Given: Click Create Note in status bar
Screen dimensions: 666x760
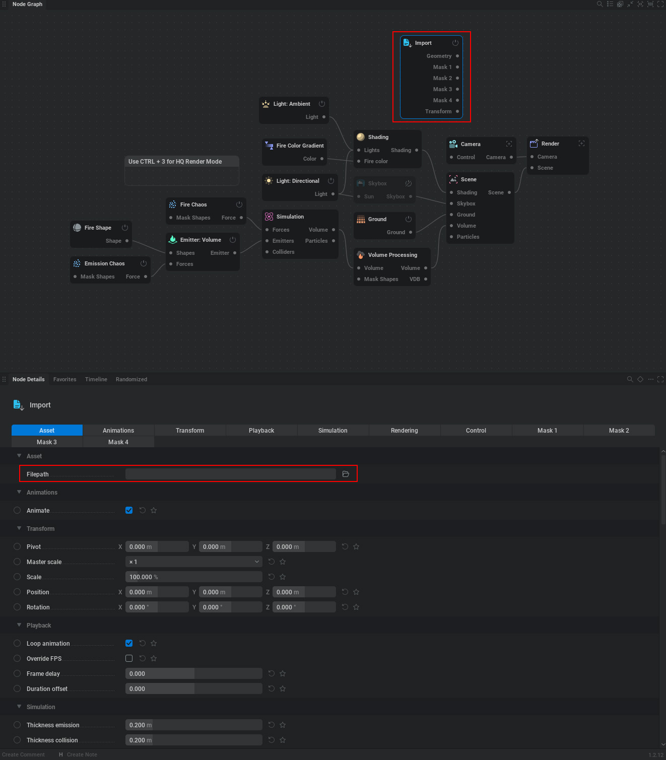Looking at the screenshot, I should click(x=82, y=754).
